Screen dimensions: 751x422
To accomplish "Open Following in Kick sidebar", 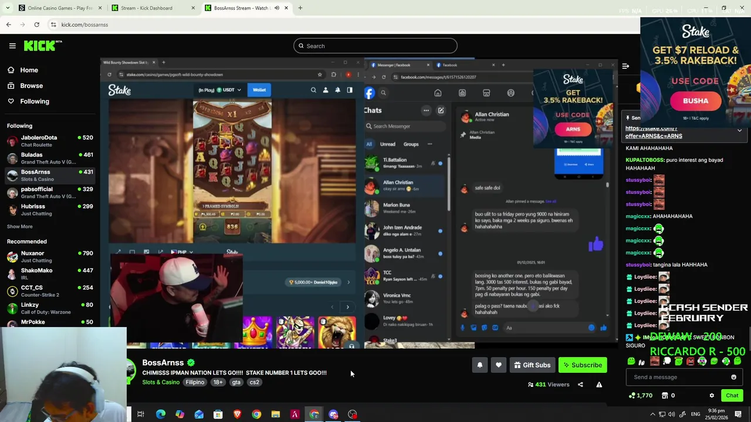I will click(x=35, y=101).
